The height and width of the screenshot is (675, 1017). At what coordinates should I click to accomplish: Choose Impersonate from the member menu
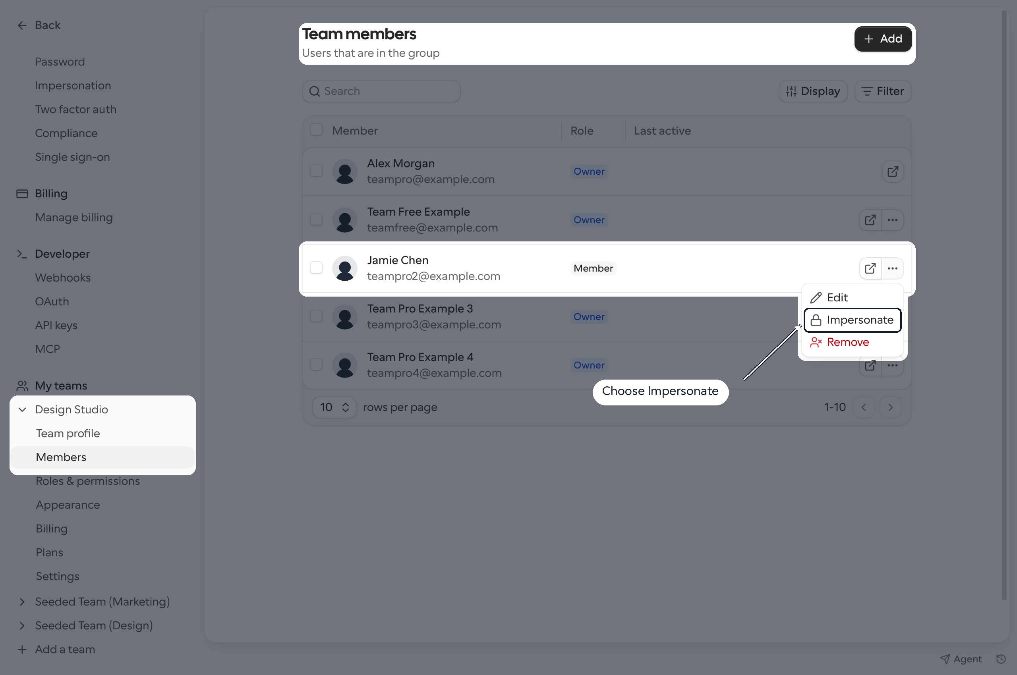(852, 320)
